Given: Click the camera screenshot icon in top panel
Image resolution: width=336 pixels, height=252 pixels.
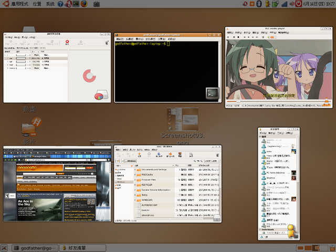Looking at the screenshot, I should coord(97,4).
